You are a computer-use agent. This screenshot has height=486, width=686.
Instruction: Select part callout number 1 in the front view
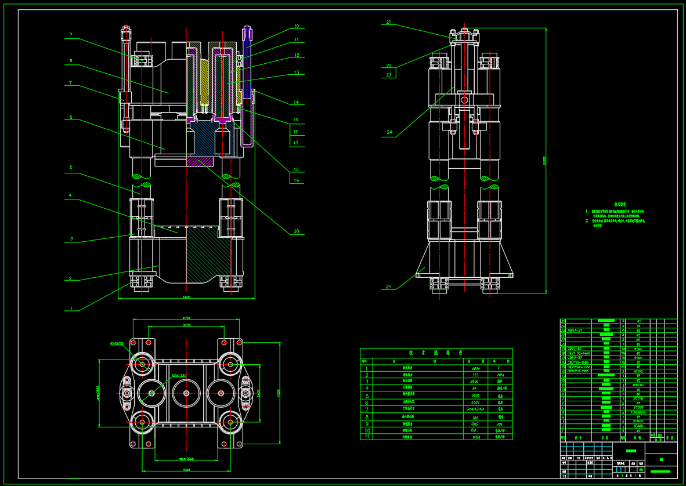click(71, 308)
